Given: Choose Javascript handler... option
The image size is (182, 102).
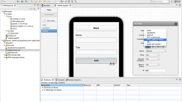Looking at the screenshot, I should 155,44.
